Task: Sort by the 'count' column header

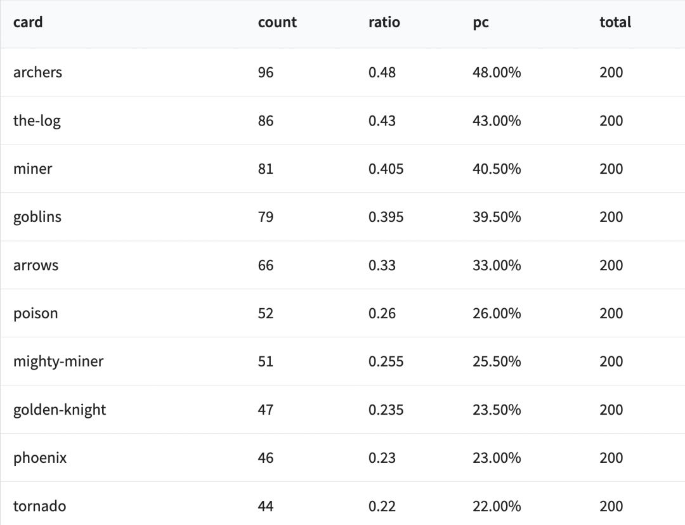Action: click(x=277, y=23)
